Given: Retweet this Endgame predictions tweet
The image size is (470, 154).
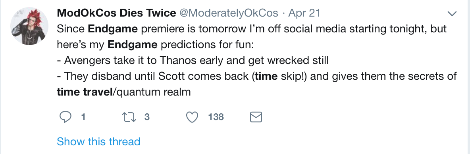Looking at the screenshot, I should [129, 117].
